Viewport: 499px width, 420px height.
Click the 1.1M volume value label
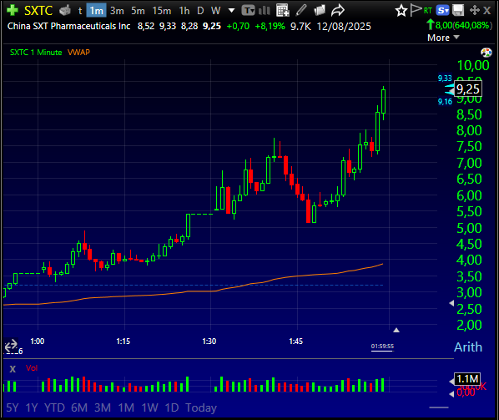point(467,379)
